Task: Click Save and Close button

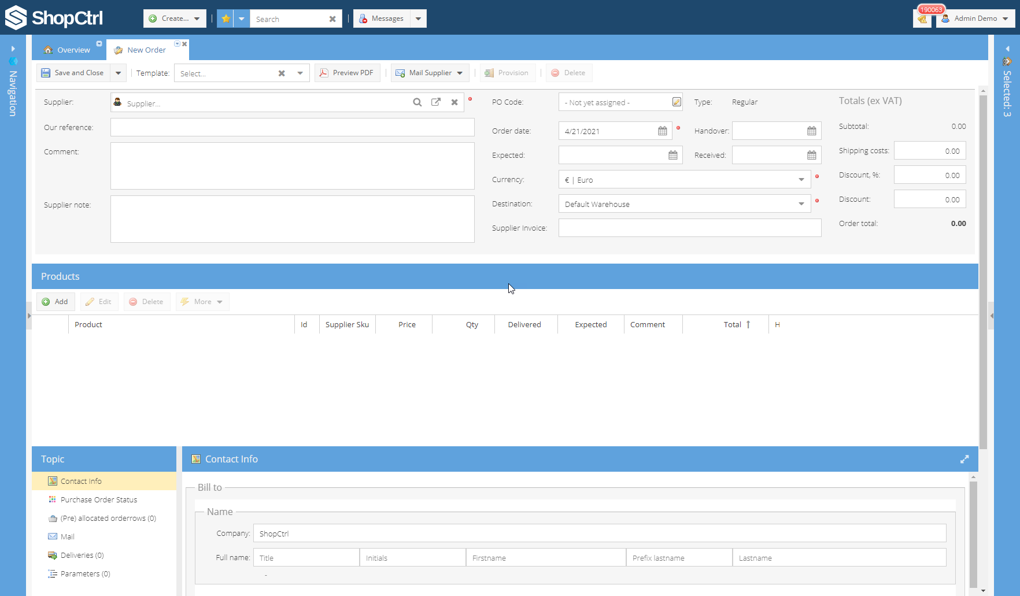Action: [x=73, y=73]
